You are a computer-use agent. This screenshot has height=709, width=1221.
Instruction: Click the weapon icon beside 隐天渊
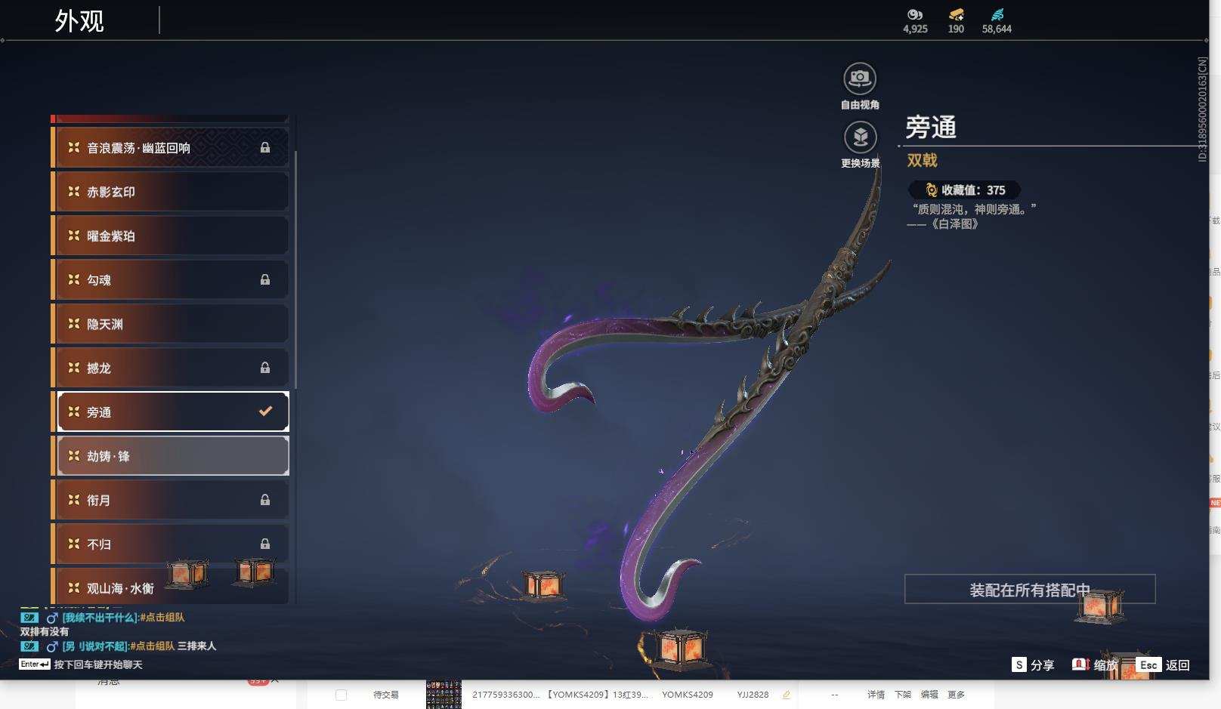(74, 324)
